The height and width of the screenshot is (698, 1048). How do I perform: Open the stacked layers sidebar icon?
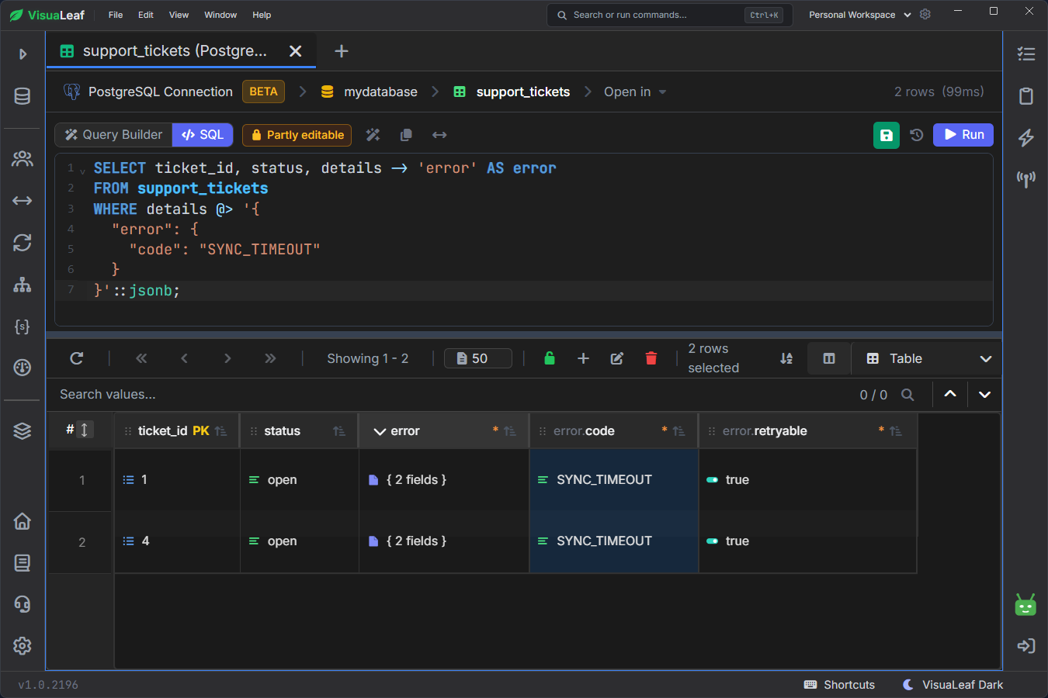pyautogui.click(x=23, y=431)
